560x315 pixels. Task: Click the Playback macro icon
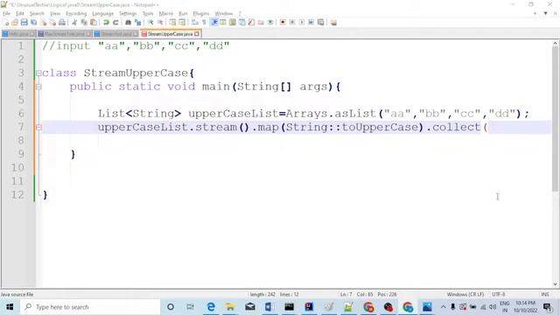point(301,22)
